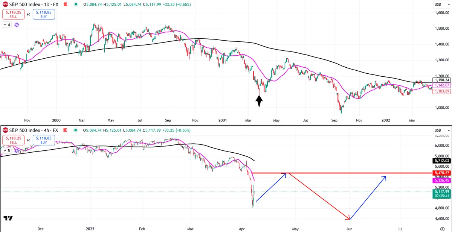Image resolution: width=452 pixels, height=232 pixels.
Task: Click the red-outlined 1,103.69 price label
Action: pos(442,91)
